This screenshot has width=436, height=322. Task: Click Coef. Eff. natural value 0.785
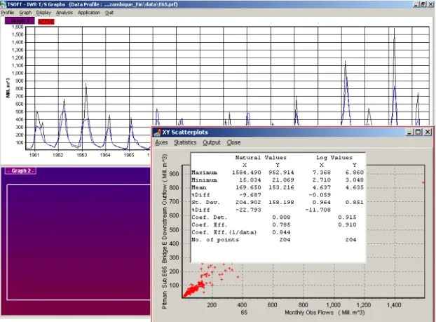pos(281,225)
